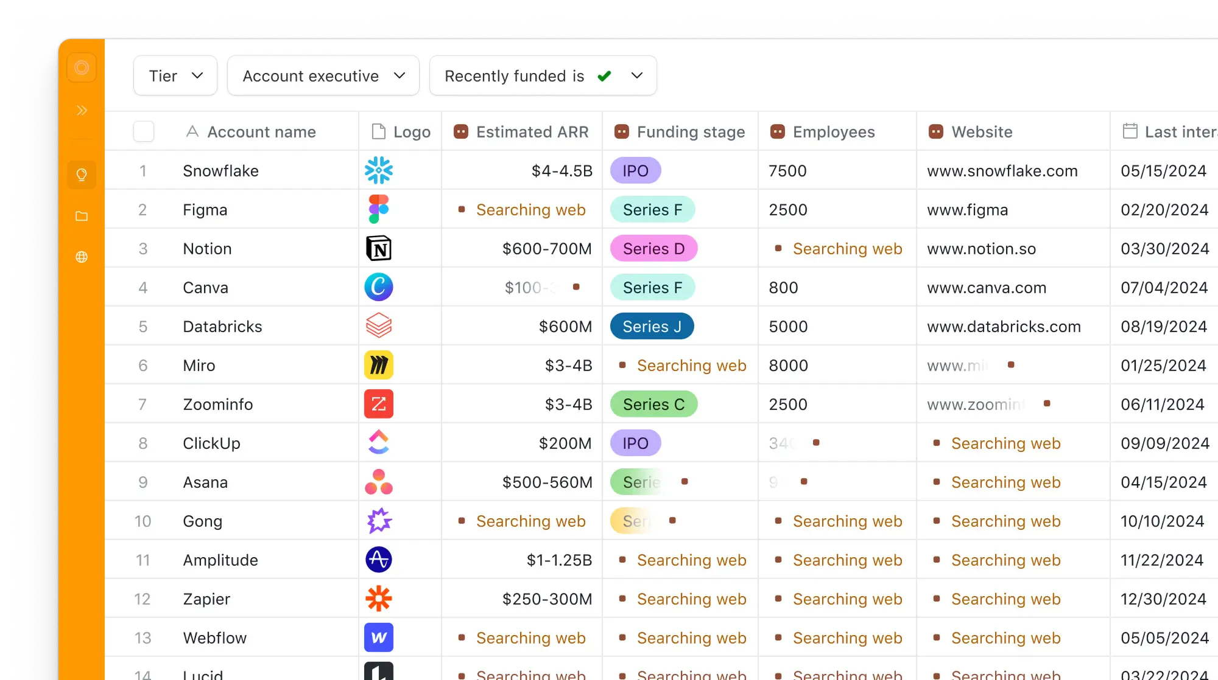Viewport: 1218px width, 680px height.
Task: Click the Series J tag for Databricks
Action: tap(652, 327)
